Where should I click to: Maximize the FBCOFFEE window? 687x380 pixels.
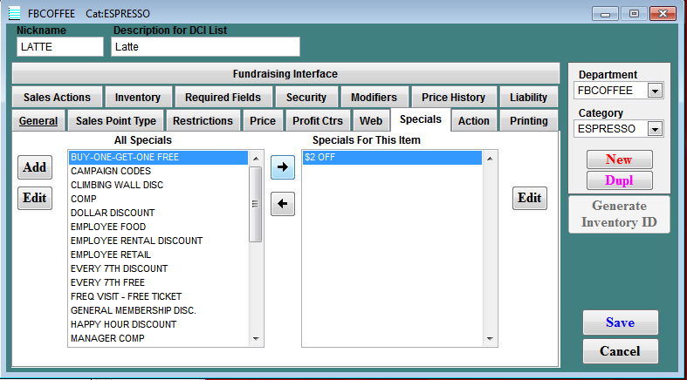pyautogui.click(x=634, y=14)
